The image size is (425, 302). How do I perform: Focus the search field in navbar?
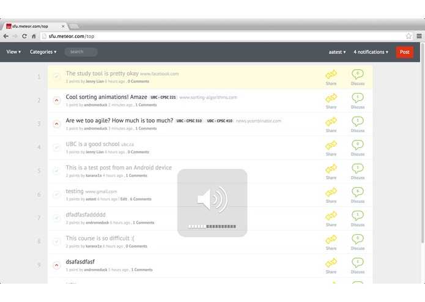pos(81,52)
